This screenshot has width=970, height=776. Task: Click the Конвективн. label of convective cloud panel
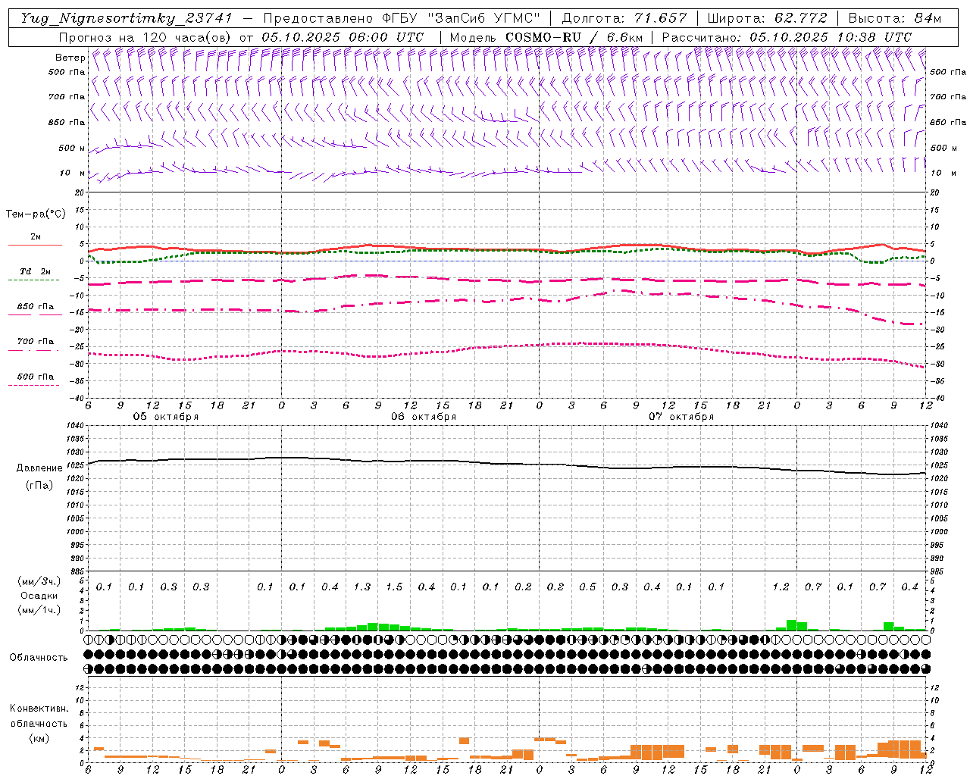coord(39,709)
